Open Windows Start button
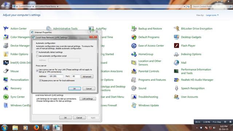This screenshot has height=131, width=233. [x=5, y=128]
